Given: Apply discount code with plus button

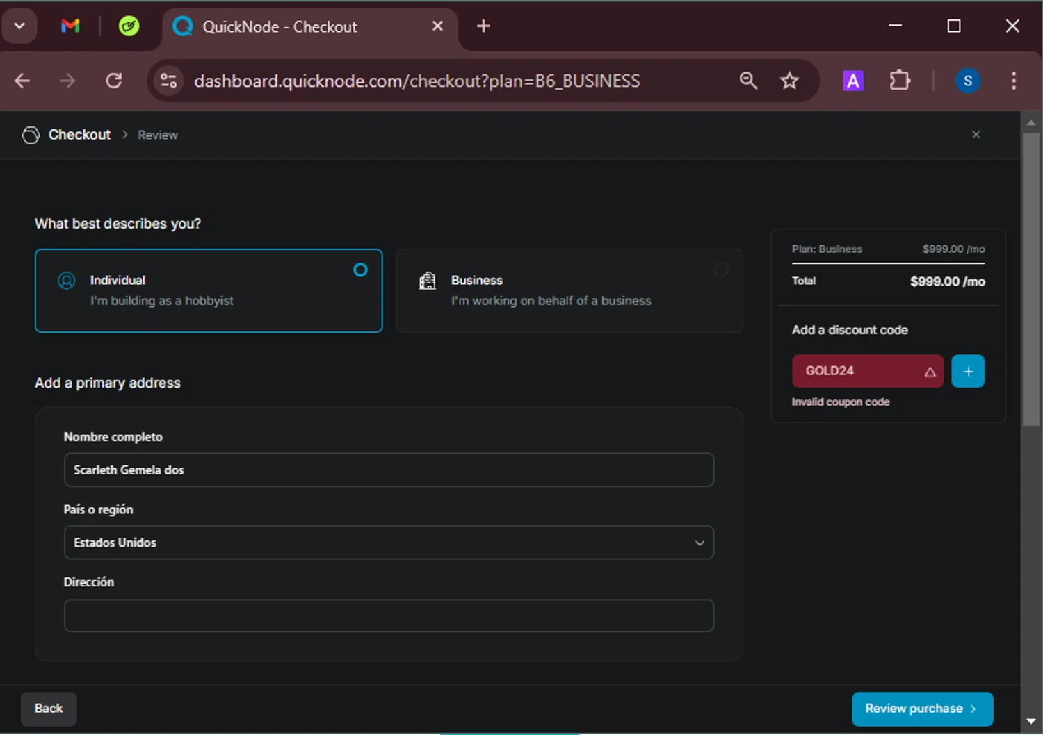Looking at the screenshot, I should (x=968, y=371).
